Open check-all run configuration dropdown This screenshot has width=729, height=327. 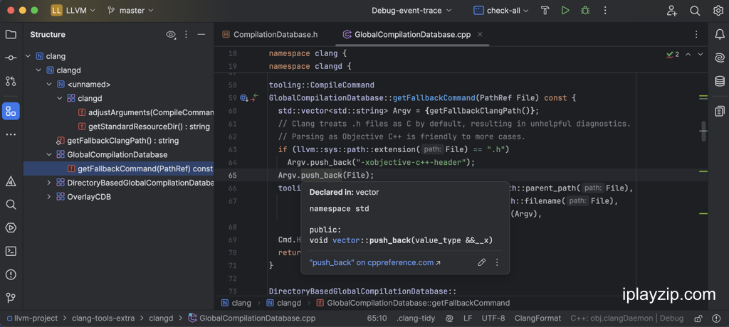[503, 10]
